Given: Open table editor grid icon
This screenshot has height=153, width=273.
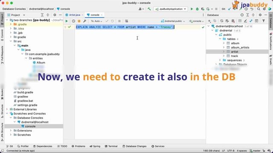Looking at the screenshot, I should coord(240,21).
